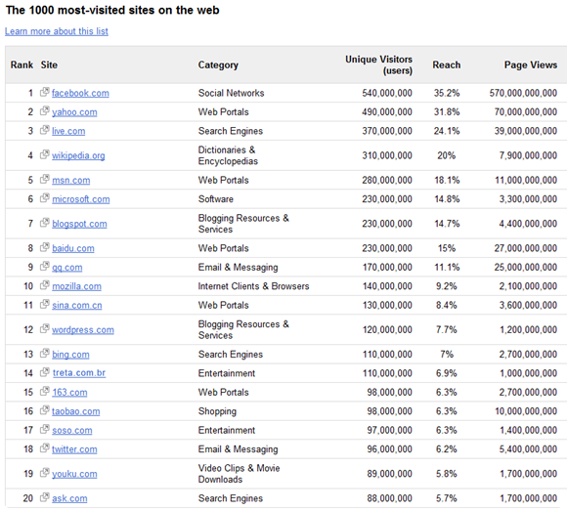Open the youku.com site link

click(74, 474)
